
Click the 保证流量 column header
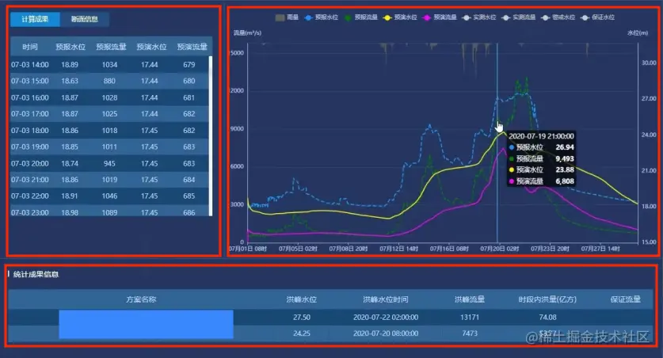click(x=625, y=299)
